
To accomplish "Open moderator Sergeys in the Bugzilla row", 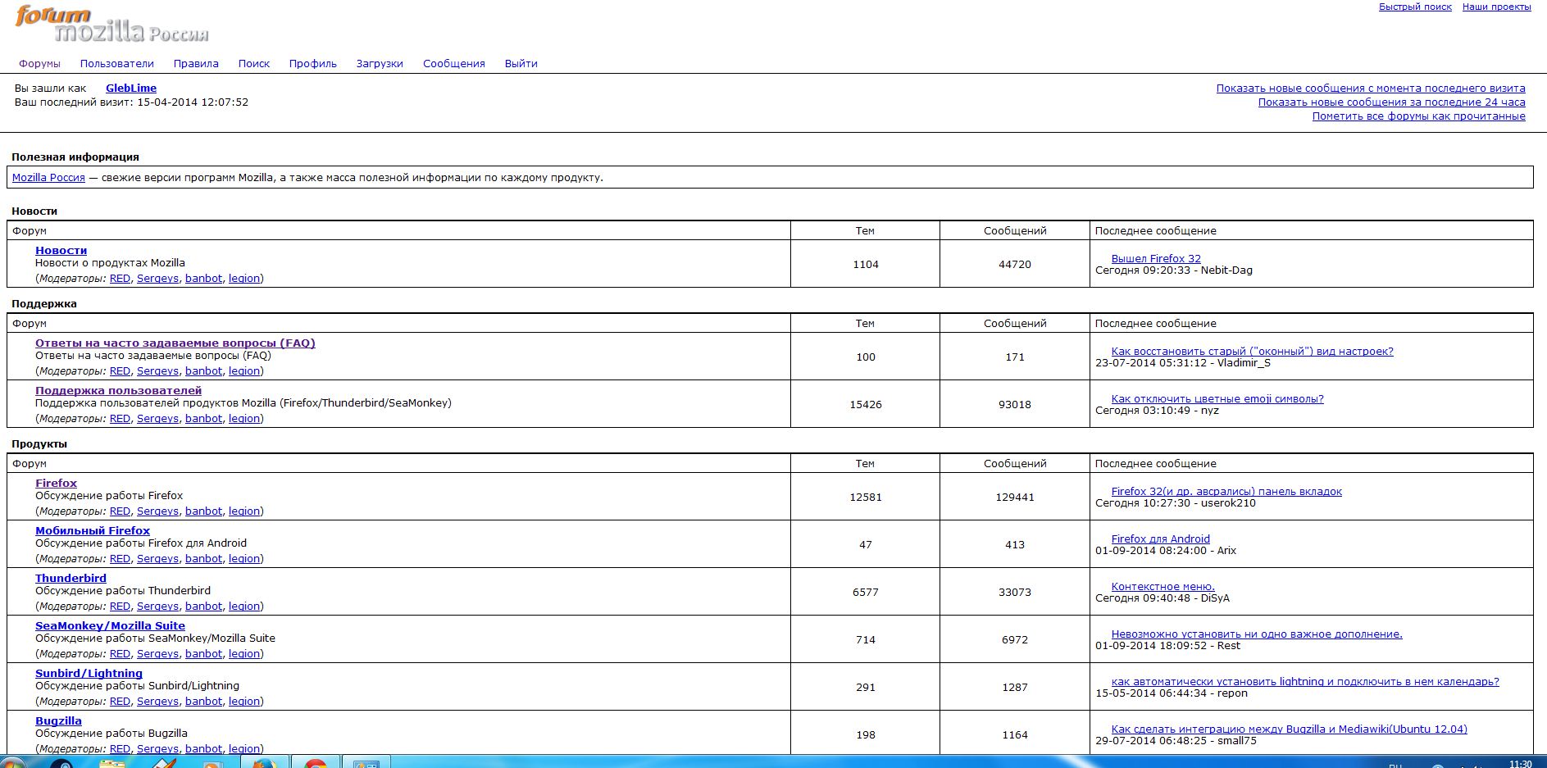I will (157, 748).
